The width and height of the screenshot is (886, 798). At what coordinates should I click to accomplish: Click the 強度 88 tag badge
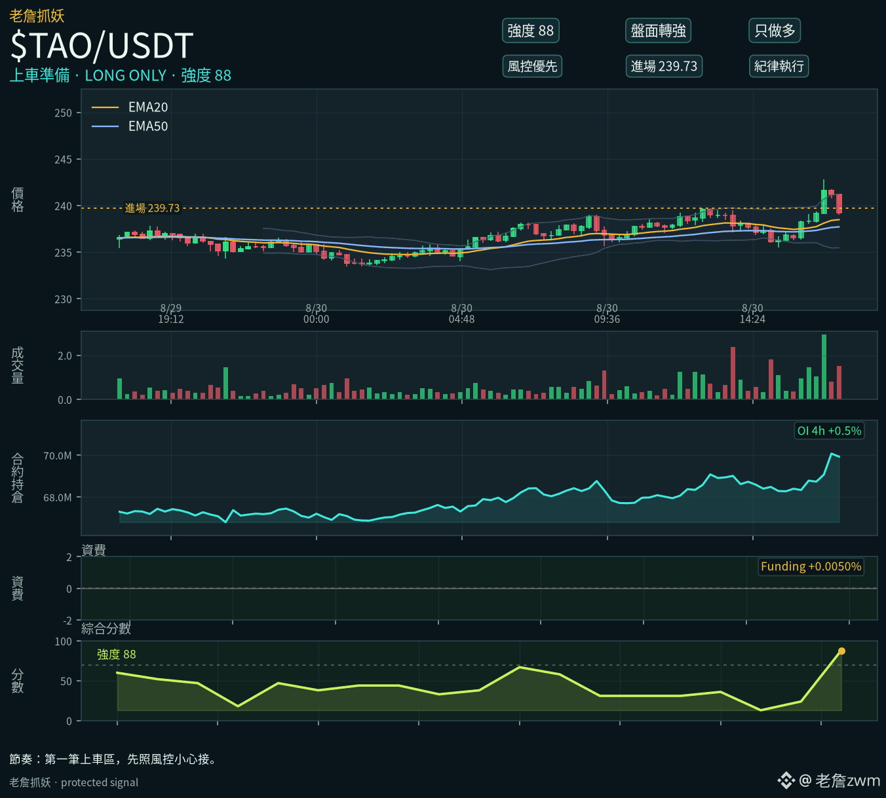pyautogui.click(x=530, y=31)
